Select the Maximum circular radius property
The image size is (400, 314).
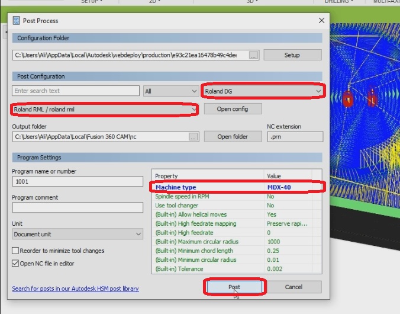click(x=237, y=242)
